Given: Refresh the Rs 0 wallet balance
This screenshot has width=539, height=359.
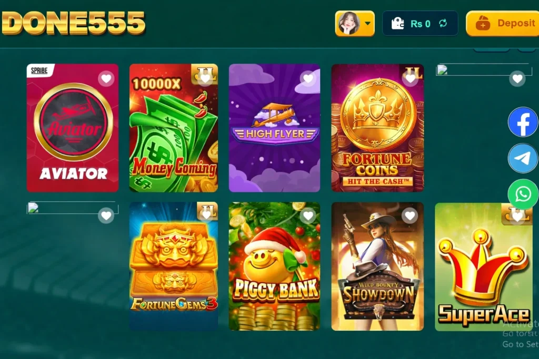Looking at the screenshot, I should pyautogui.click(x=443, y=23).
